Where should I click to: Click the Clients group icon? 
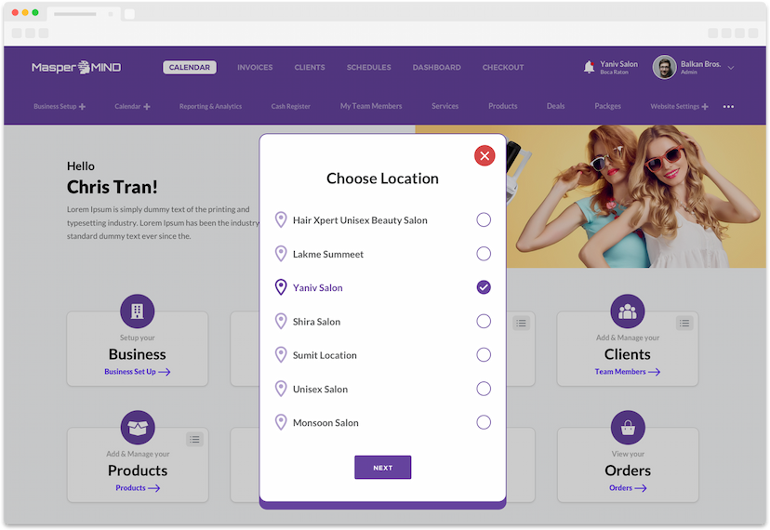(x=627, y=311)
